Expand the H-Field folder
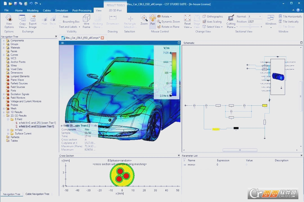 8,130
